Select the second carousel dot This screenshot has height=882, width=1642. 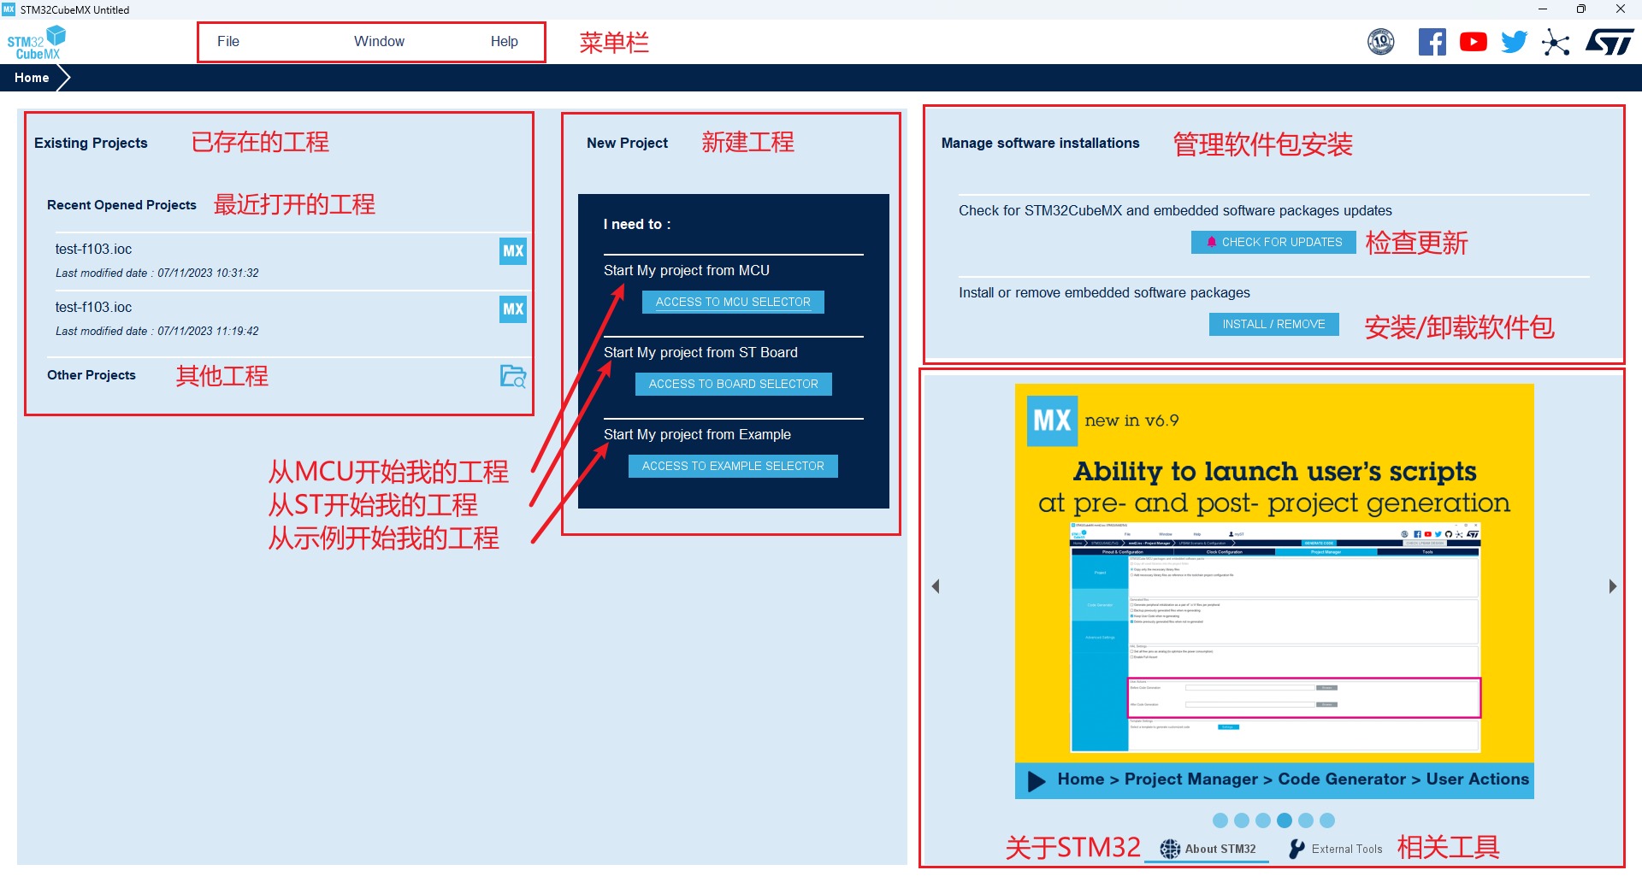[x=1242, y=820]
